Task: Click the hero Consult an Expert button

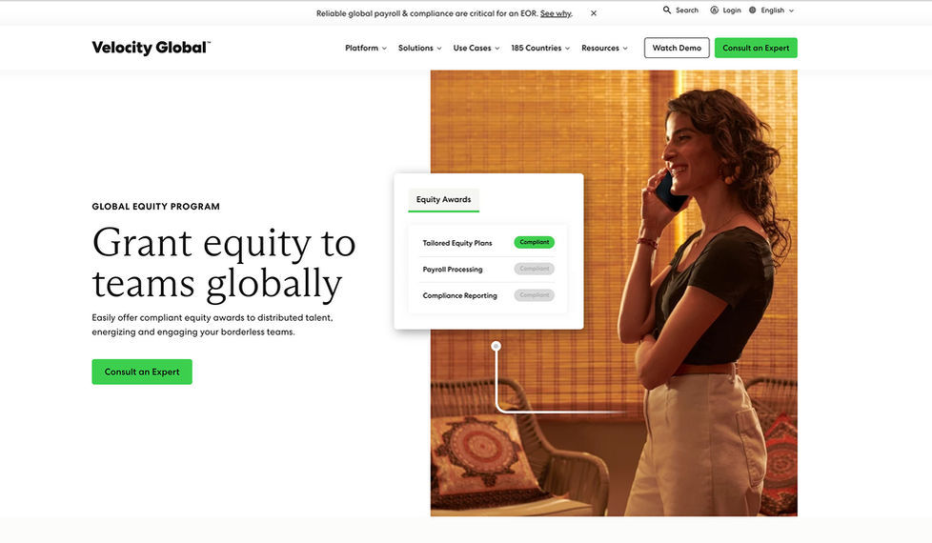Action: (142, 372)
